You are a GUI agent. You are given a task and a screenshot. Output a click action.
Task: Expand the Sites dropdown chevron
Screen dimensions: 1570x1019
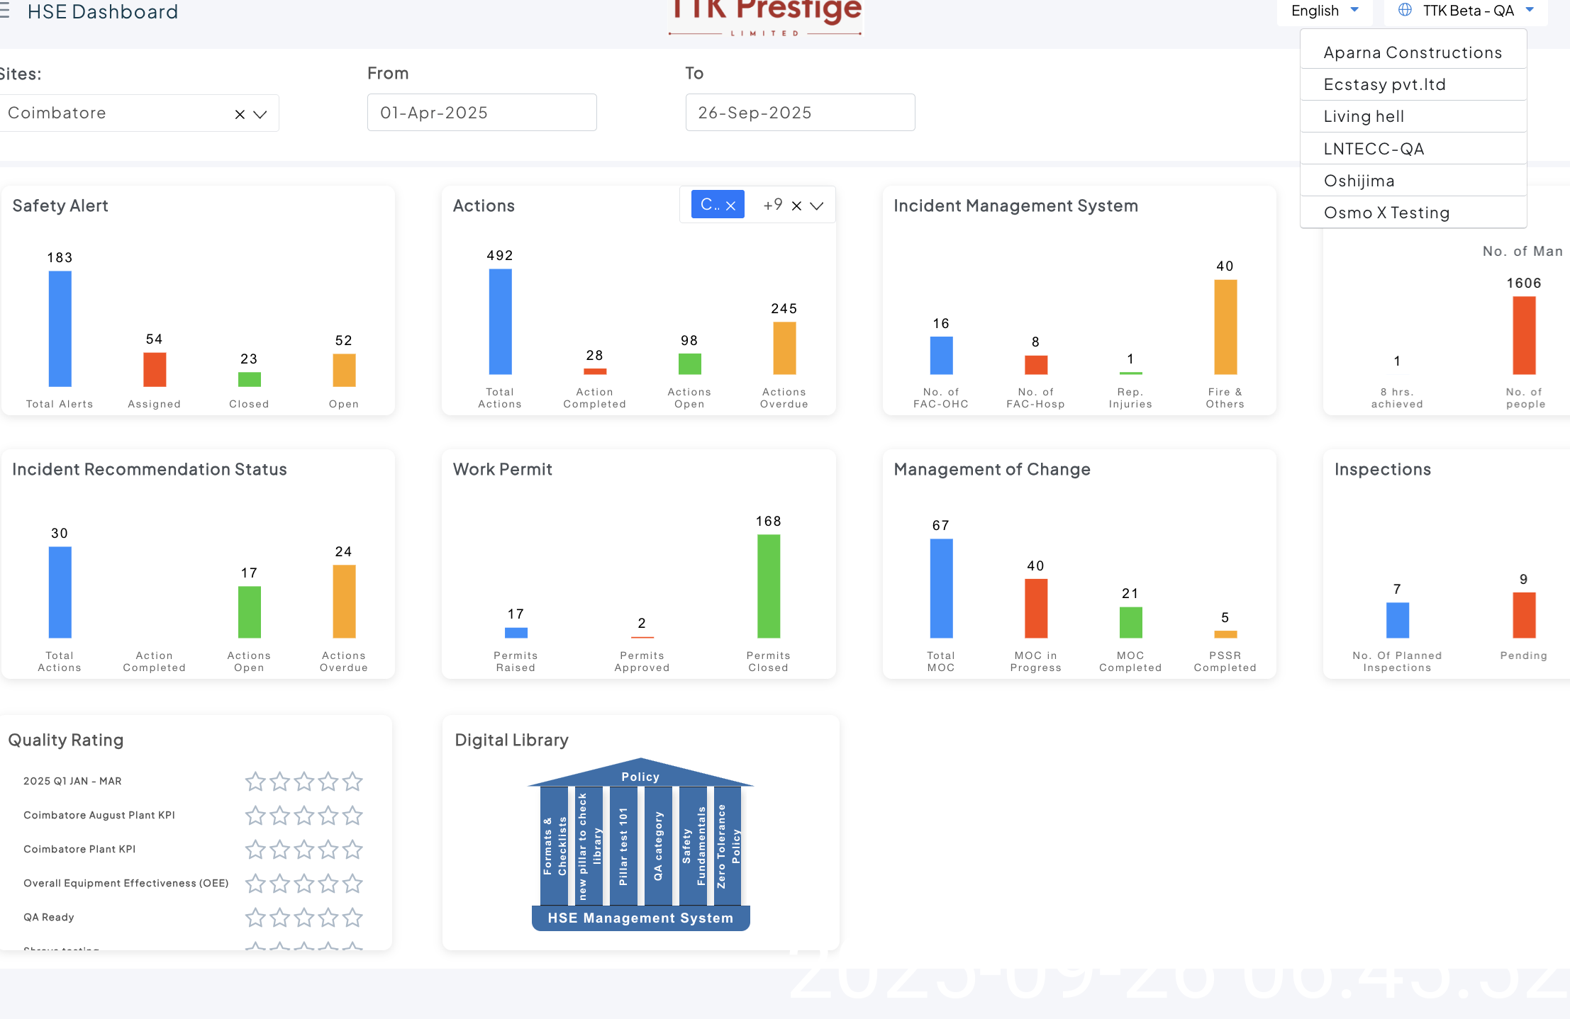[x=260, y=114]
